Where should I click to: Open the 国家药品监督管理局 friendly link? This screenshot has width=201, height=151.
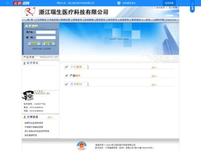click(x=34, y=123)
